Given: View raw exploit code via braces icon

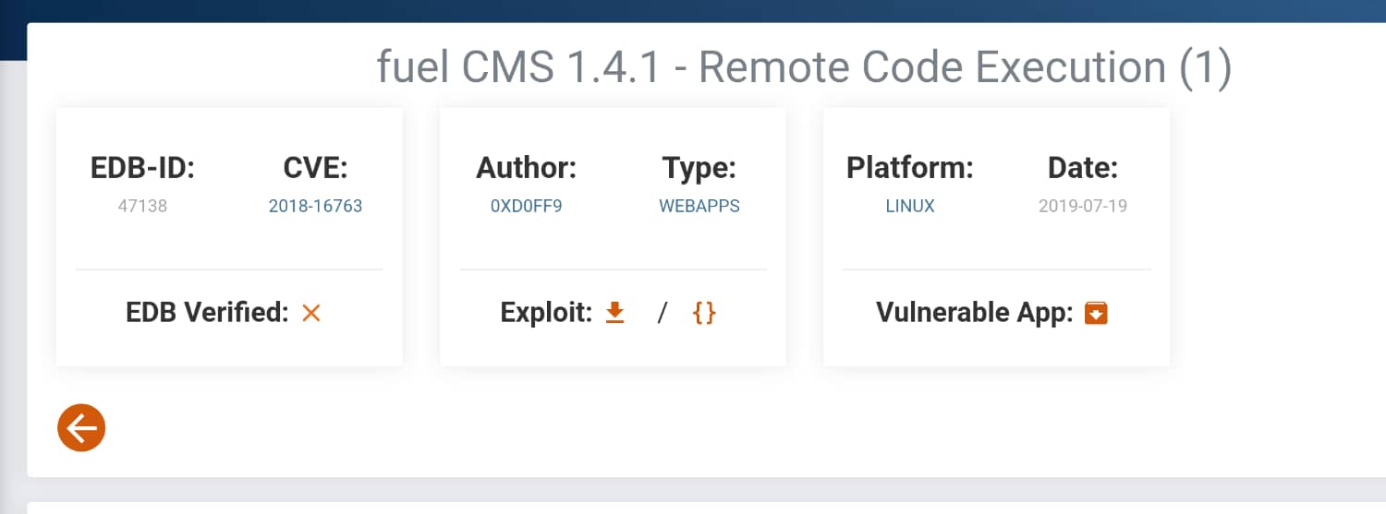Looking at the screenshot, I should pos(704,314).
